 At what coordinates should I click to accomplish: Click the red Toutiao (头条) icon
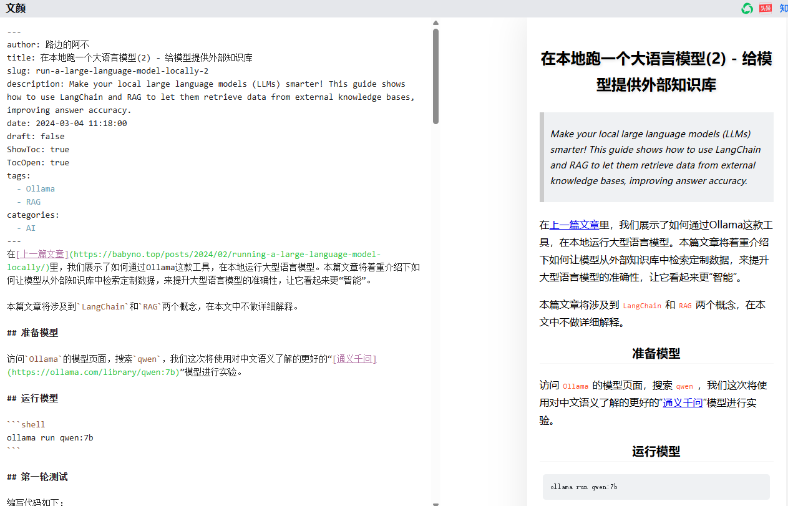click(766, 8)
